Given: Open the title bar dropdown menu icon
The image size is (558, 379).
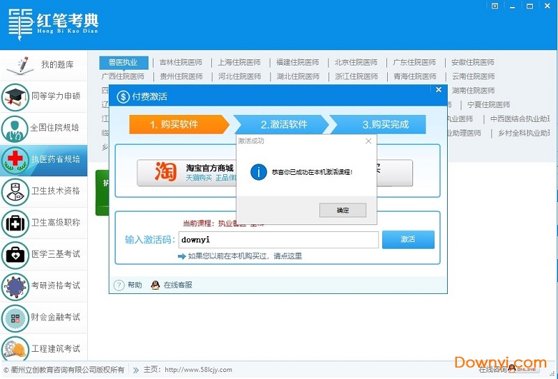Looking at the screenshot, I should click(495, 6).
